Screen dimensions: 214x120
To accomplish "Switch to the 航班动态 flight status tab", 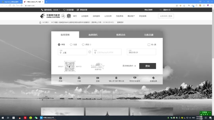I will pyautogui.click(x=121, y=35).
